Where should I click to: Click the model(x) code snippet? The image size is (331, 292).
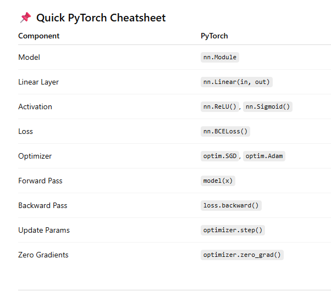coord(219,181)
